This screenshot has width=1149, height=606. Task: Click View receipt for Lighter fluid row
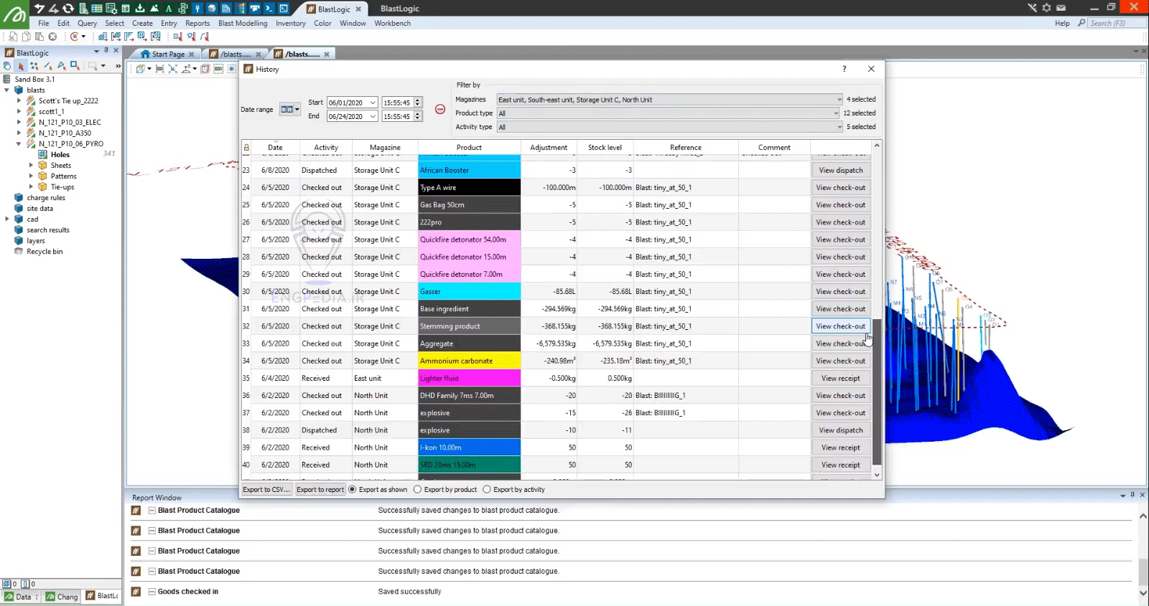pos(840,379)
